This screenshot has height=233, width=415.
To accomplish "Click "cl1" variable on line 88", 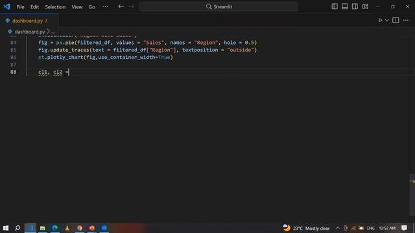I will point(43,72).
